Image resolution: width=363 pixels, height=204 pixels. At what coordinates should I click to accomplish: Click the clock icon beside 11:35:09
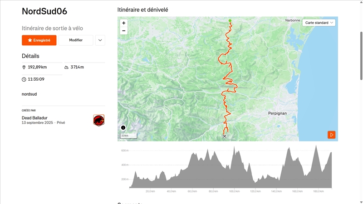[x=24, y=79]
